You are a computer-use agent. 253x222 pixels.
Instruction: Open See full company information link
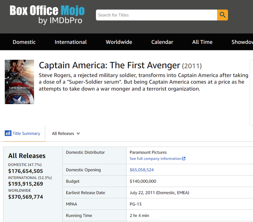click(x=155, y=159)
